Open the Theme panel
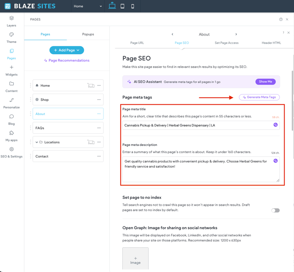294x272 pixels. [x=12, y=38]
